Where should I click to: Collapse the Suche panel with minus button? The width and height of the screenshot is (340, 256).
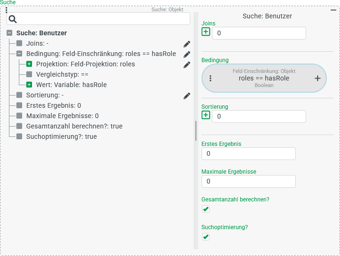pos(333,9)
